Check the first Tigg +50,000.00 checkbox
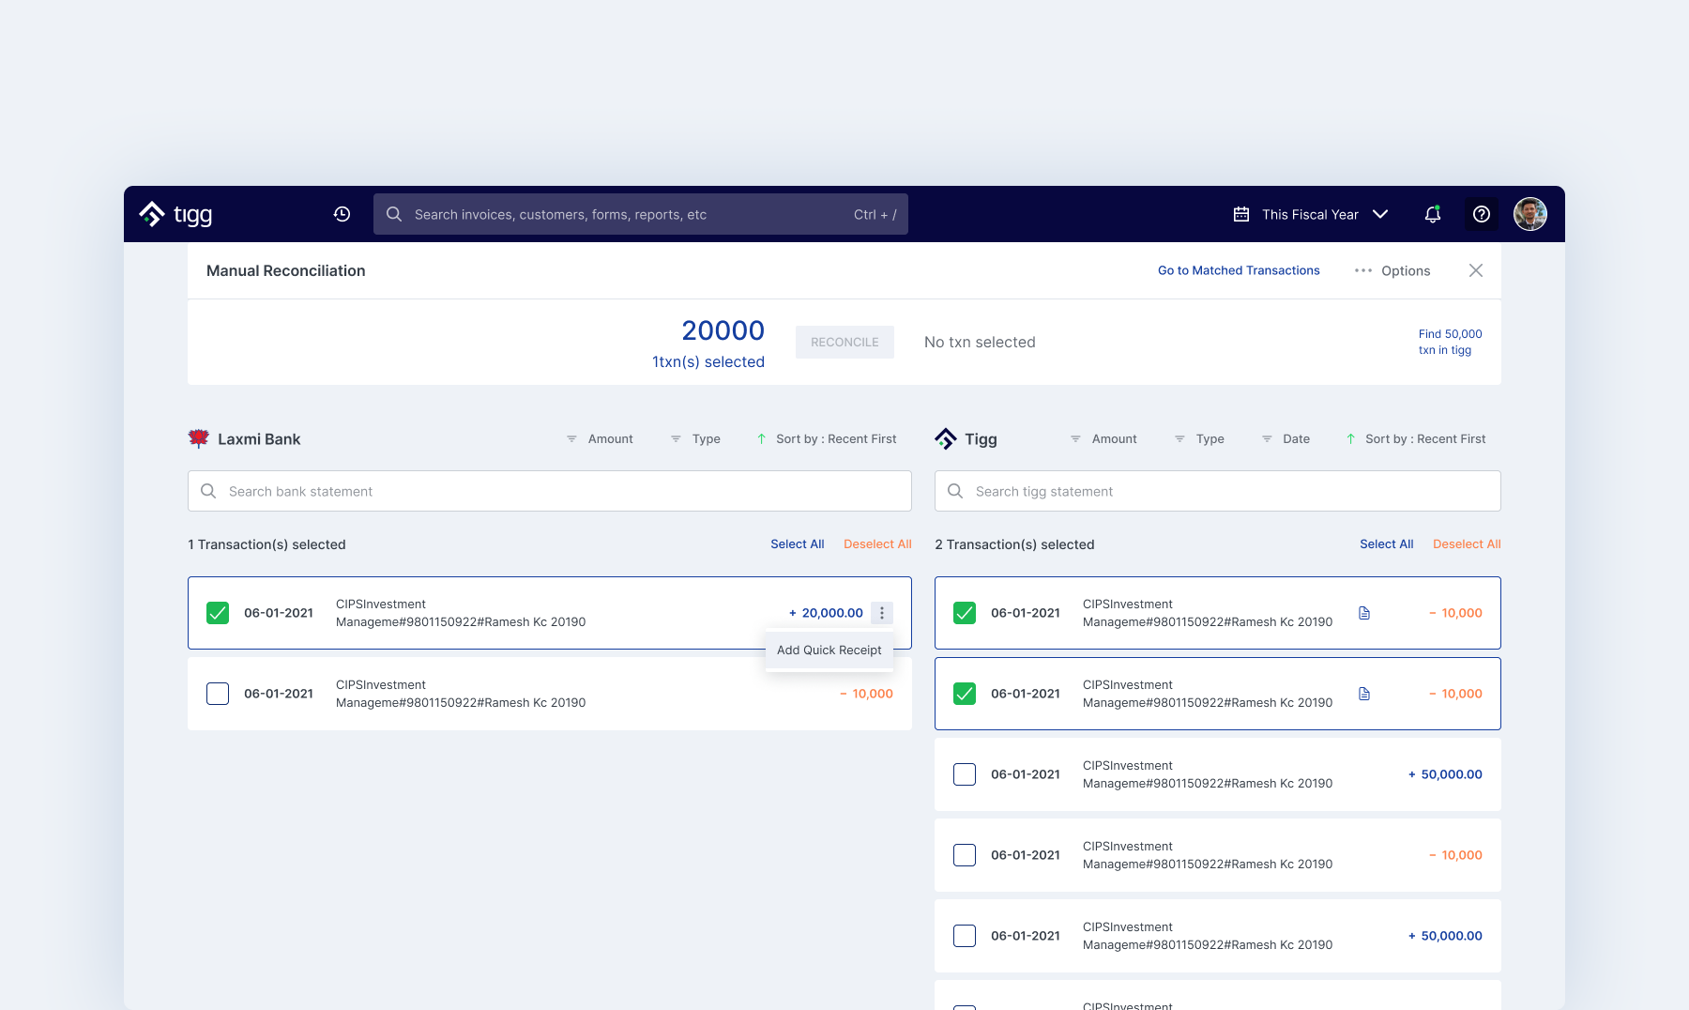Viewport: 1689px width, 1010px height. [x=965, y=774]
